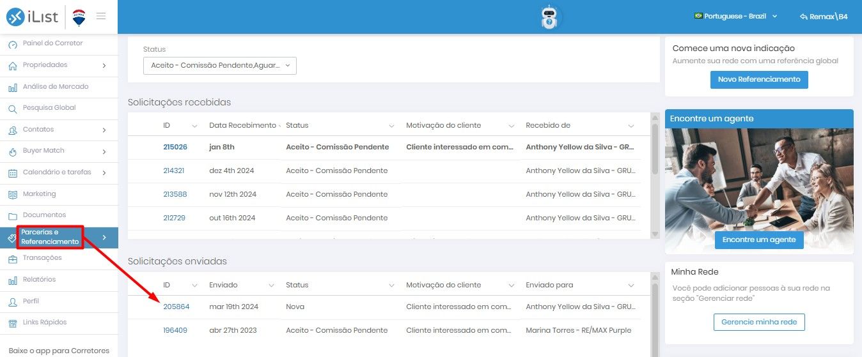
Task: Expand the Propriedades submenu chevron
Action: [104, 65]
